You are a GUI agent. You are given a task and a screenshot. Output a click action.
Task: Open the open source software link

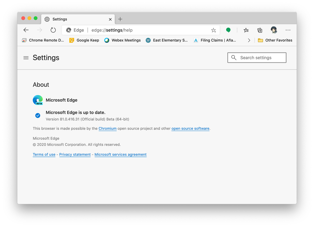coord(190,129)
